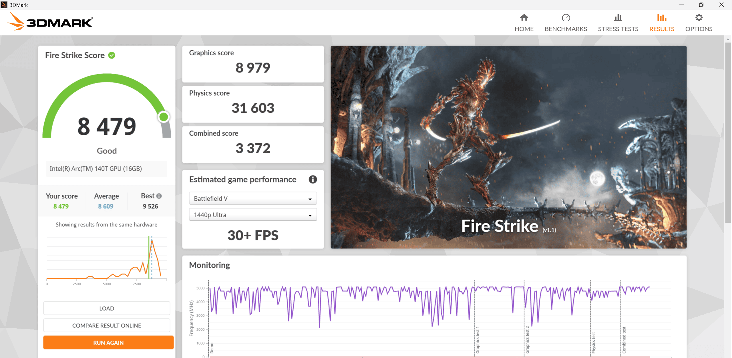Click the info icon beside Estimated game performance
Image resolution: width=732 pixels, height=358 pixels.
313,180
